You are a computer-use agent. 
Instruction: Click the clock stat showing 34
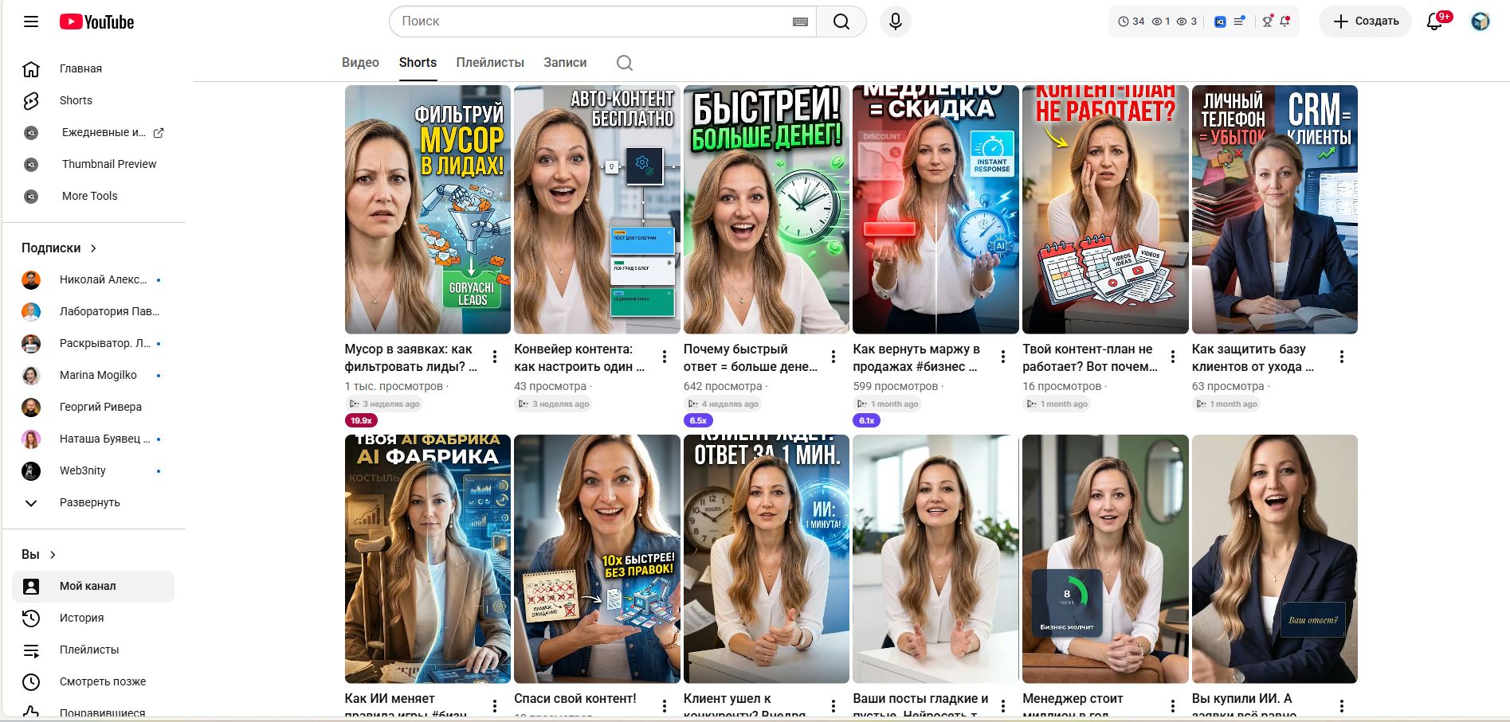coord(1132,21)
